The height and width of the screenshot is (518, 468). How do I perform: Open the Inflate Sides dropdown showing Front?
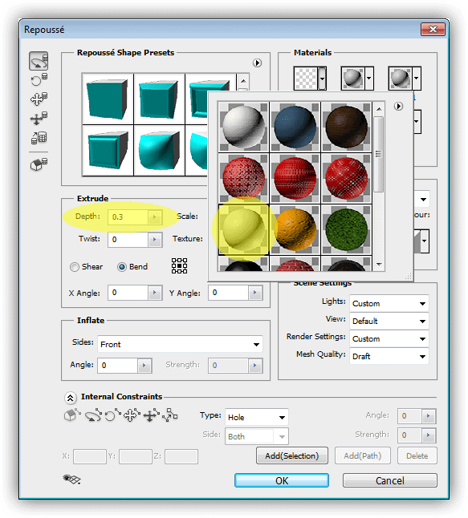click(180, 345)
